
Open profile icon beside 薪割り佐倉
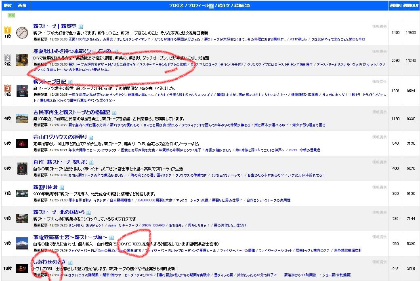pyautogui.click(x=62, y=188)
